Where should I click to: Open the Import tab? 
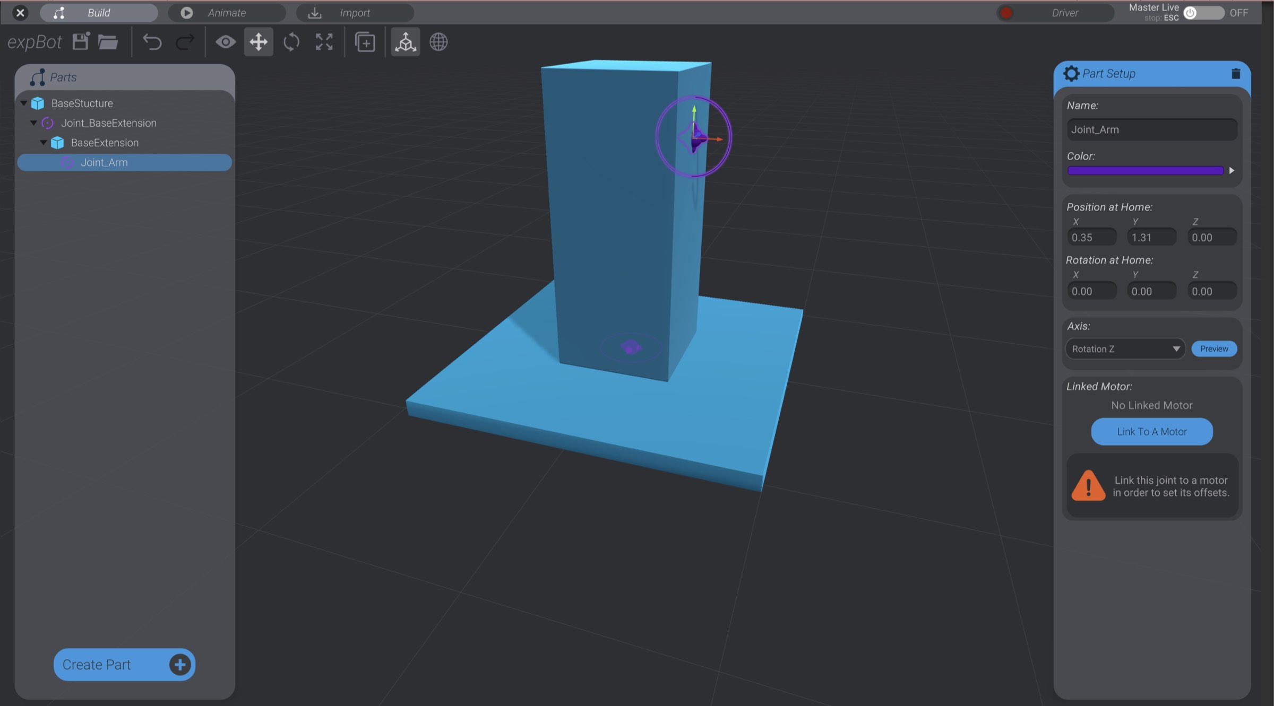(x=355, y=12)
